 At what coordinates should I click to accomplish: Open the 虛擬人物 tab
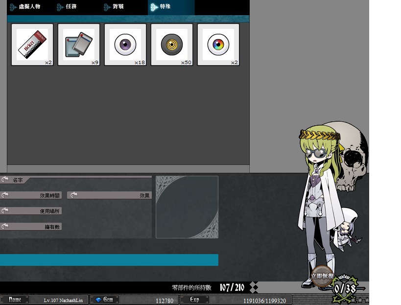[30, 7]
